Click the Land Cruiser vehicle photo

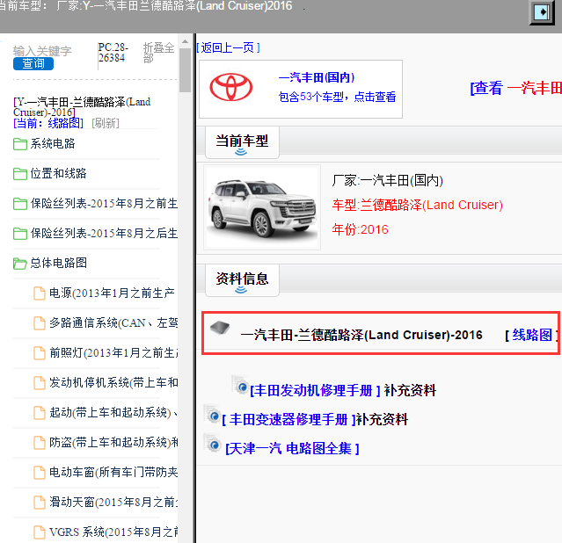click(262, 207)
